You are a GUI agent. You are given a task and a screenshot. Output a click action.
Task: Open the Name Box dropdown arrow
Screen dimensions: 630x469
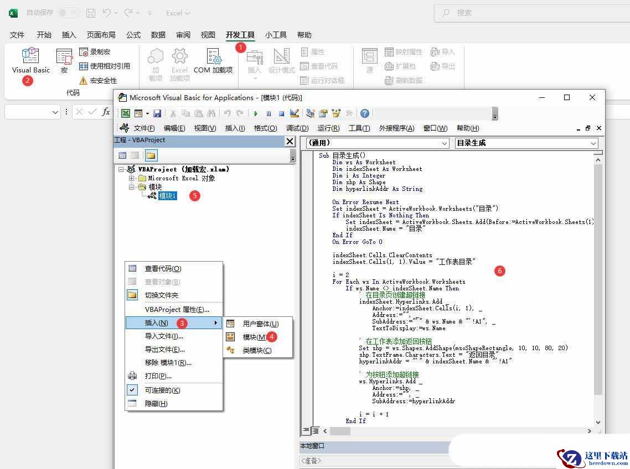[55, 112]
